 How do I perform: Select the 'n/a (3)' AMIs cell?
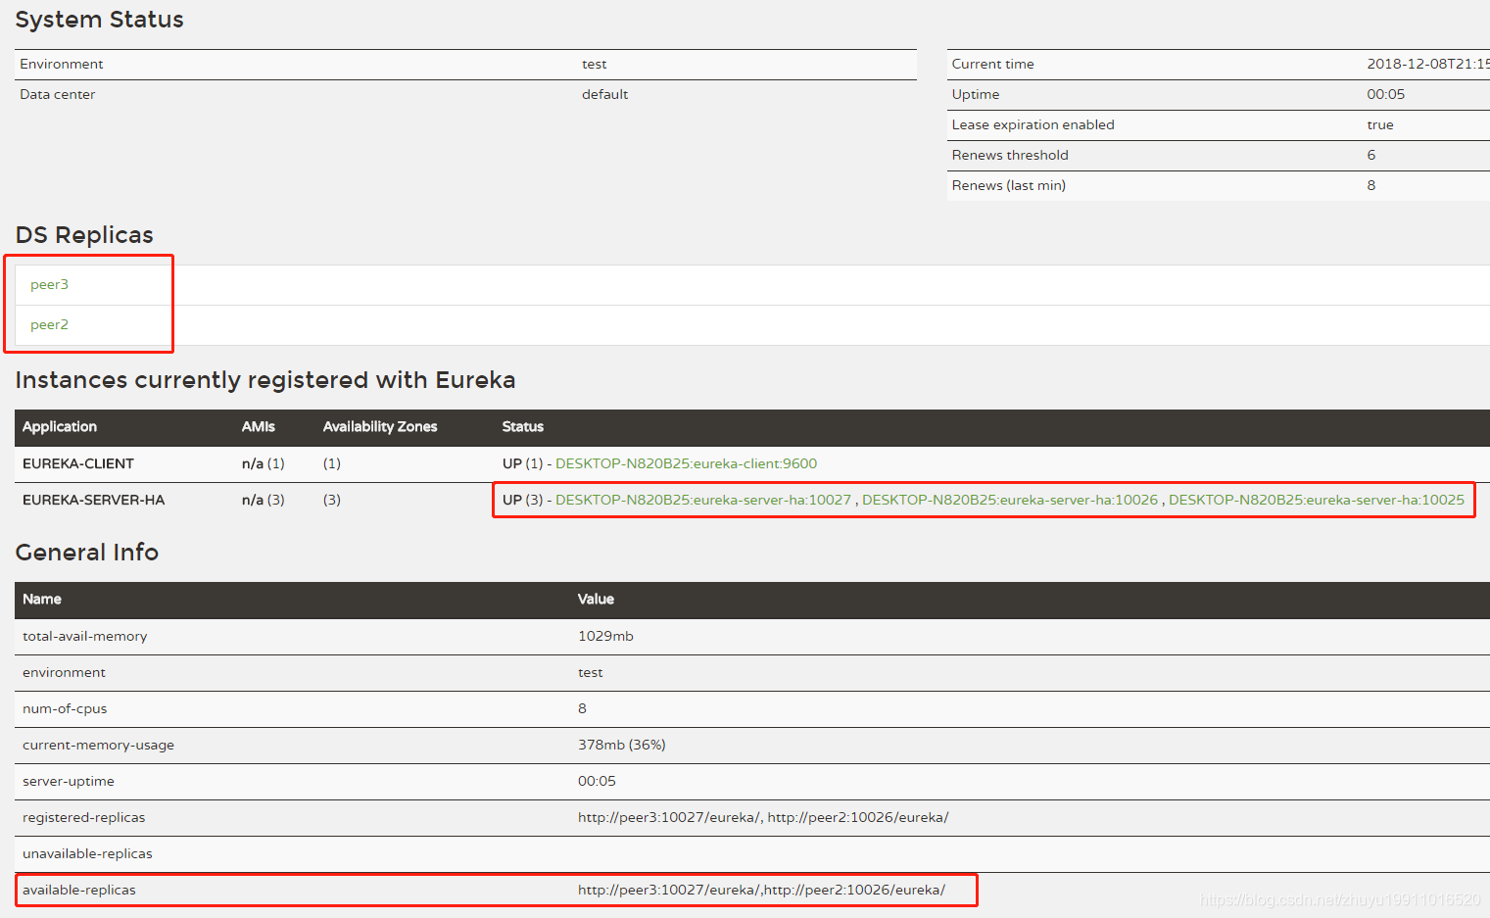point(264,500)
